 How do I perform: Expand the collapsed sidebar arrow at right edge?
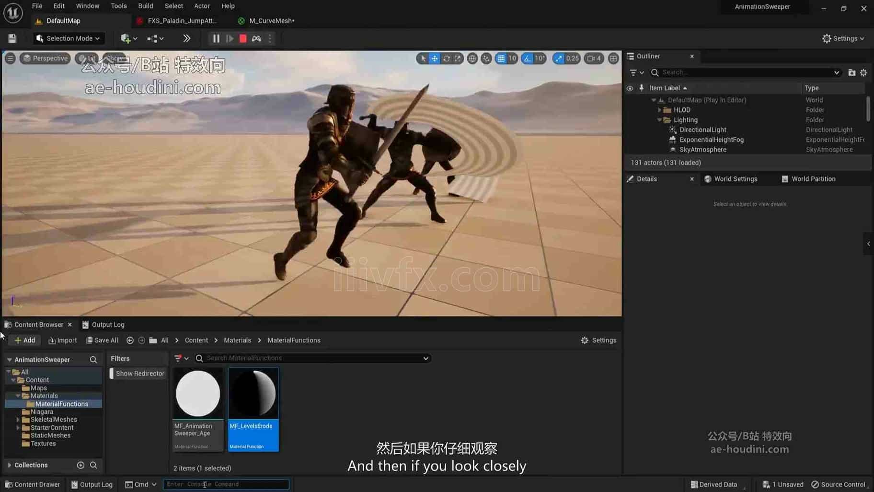point(868,244)
